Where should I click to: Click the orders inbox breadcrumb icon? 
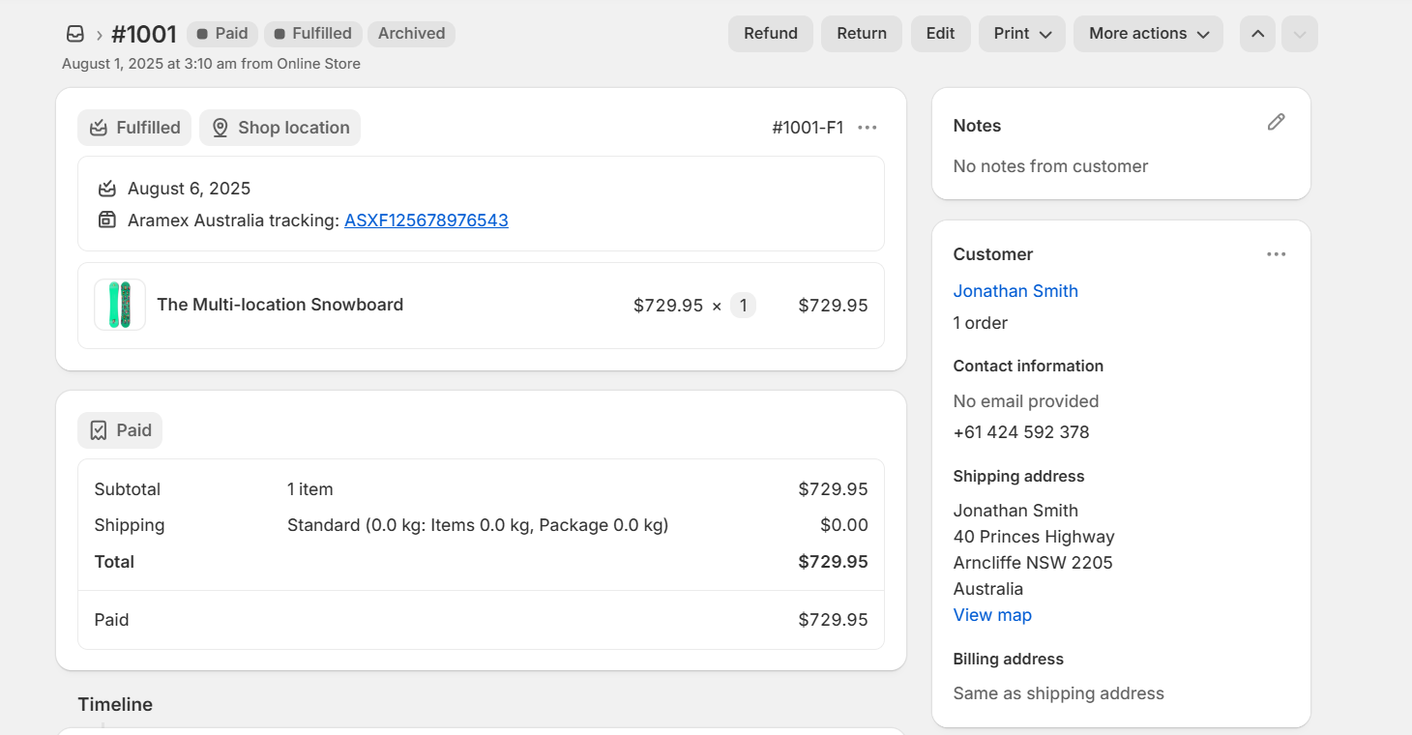pos(75,34)
